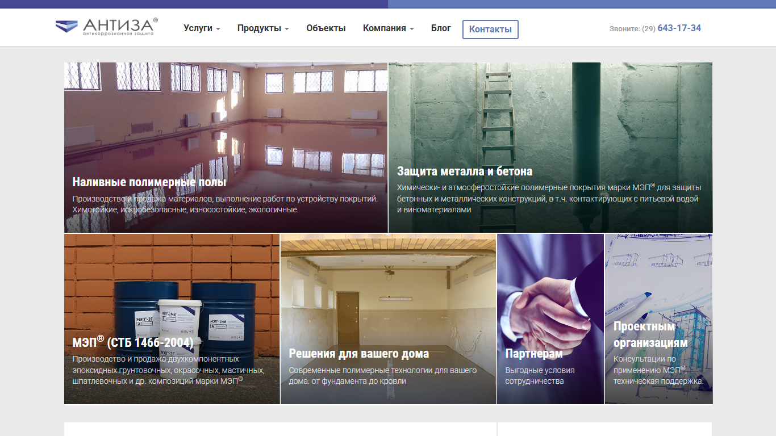Click the phone number 643-17-34
The image size is (776, 436).
point(679,28)
